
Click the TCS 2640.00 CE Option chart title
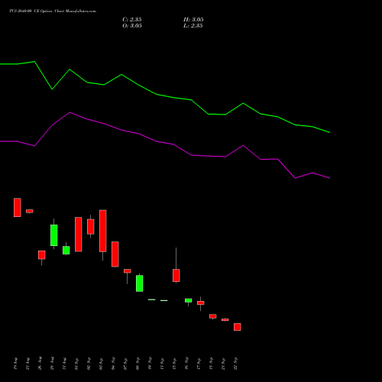53,11
